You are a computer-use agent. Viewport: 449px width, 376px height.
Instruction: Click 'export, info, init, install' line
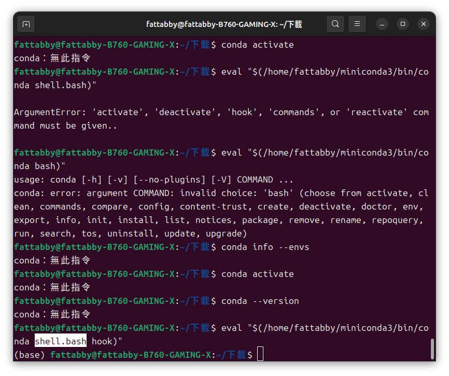click(218, 220)
